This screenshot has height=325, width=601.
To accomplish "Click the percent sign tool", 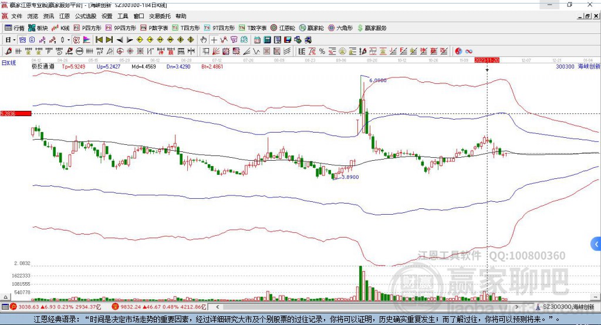I will [322, 52].
